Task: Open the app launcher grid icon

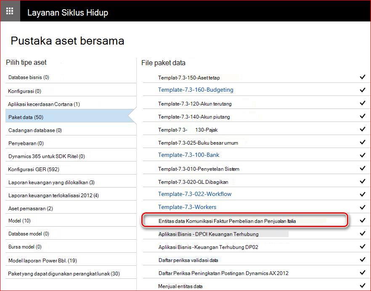Action: (10, 11)
